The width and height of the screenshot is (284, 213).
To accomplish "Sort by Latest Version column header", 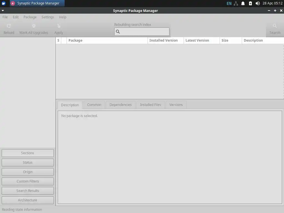I will pyautogui.click(x=202, y=40).
